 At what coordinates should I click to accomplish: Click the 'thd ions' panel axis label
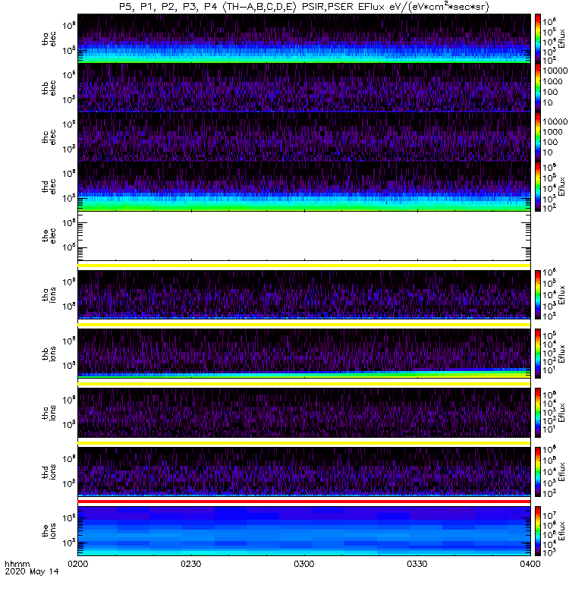coord(49,471)
